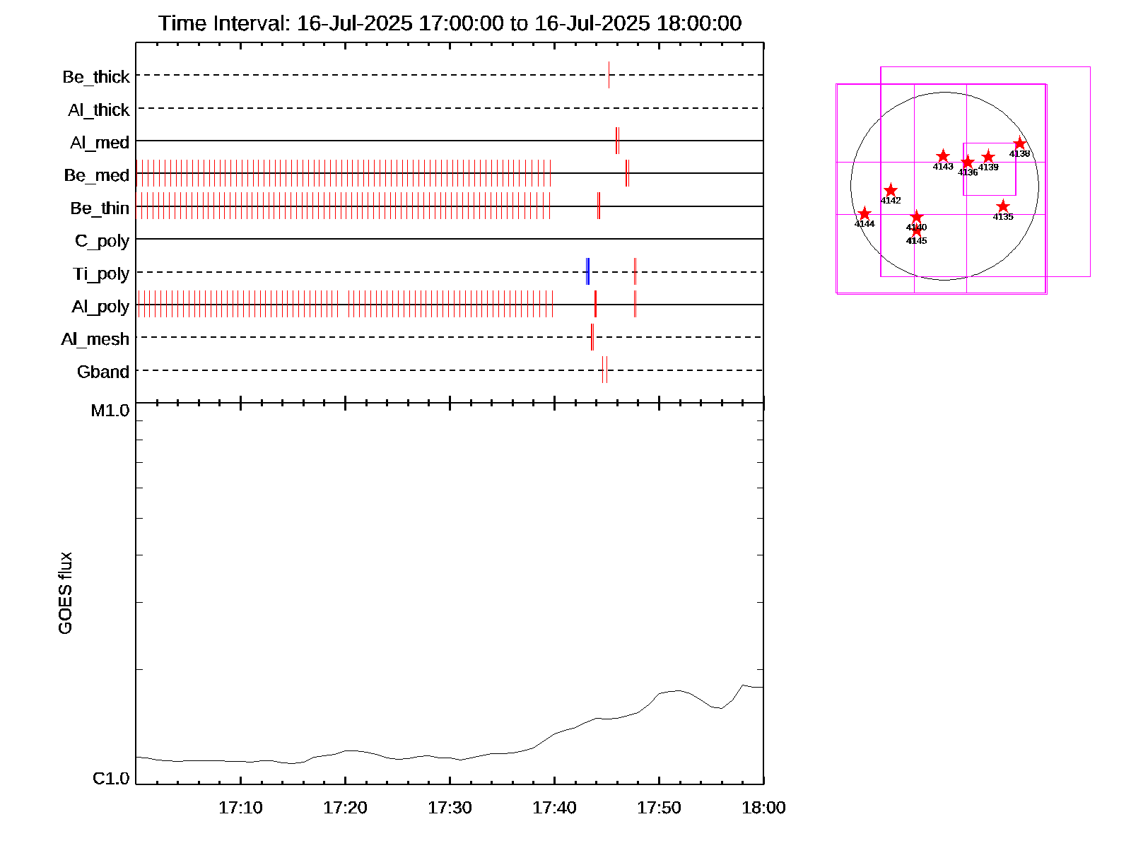This screenshot has height=848, width=1131.
Task: Select the star labeled 4144 near limb
Action: [865, 213]
